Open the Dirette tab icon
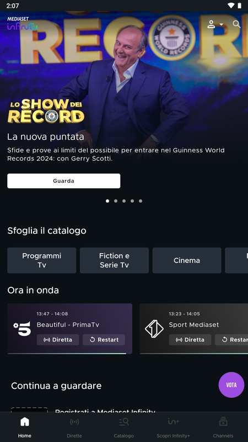Image resolution: width=248 pixels, height=442 pixels. 74,422
